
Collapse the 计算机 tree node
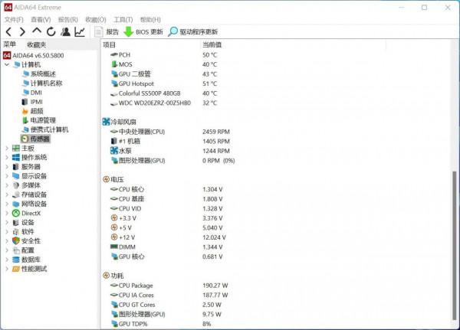7,64
